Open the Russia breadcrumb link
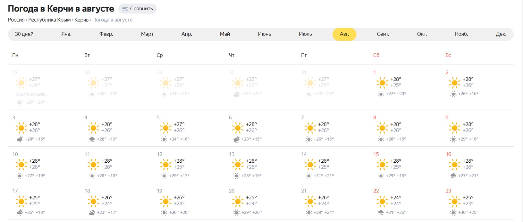The height and width of the screenshot is (222, 523). tap(16, 20)
